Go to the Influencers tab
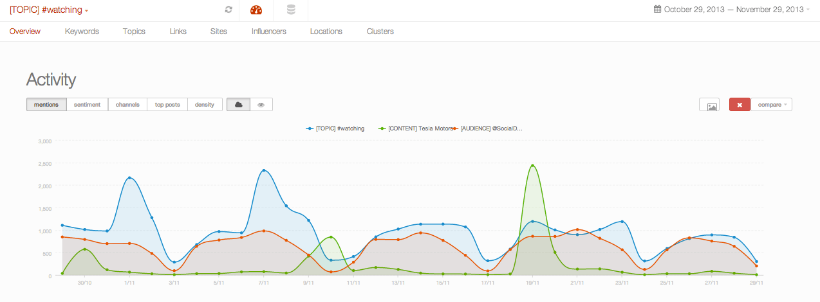820x302 pixels. 268,31
